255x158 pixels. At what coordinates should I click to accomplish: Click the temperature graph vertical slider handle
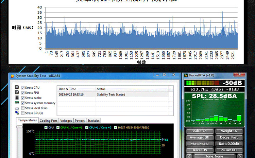click(x=19, y=127)
